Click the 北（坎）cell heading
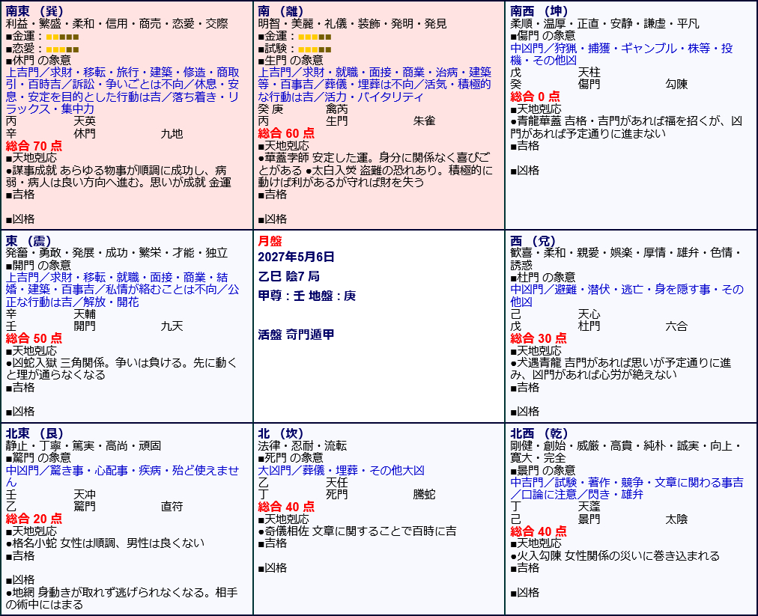The image size is (758, 616). point(282,433)
